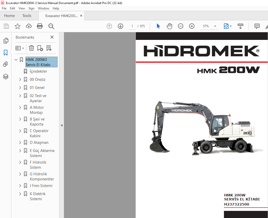Expand the B Şasi ve Kaporta bookmark
268x218 pixels.
point(20,119)
